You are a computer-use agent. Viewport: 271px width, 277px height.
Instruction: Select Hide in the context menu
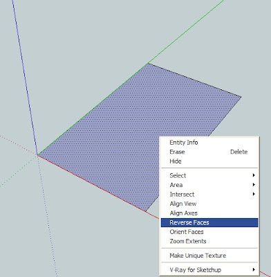(209, 161)
